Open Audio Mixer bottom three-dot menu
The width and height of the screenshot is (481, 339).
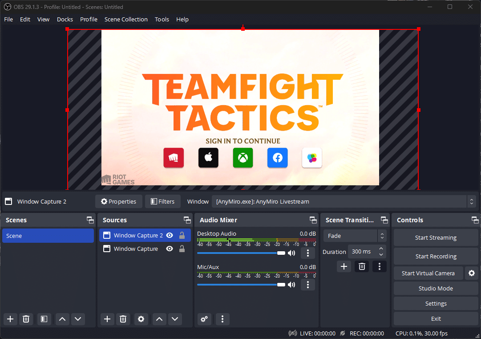click(x=222, y=319)
